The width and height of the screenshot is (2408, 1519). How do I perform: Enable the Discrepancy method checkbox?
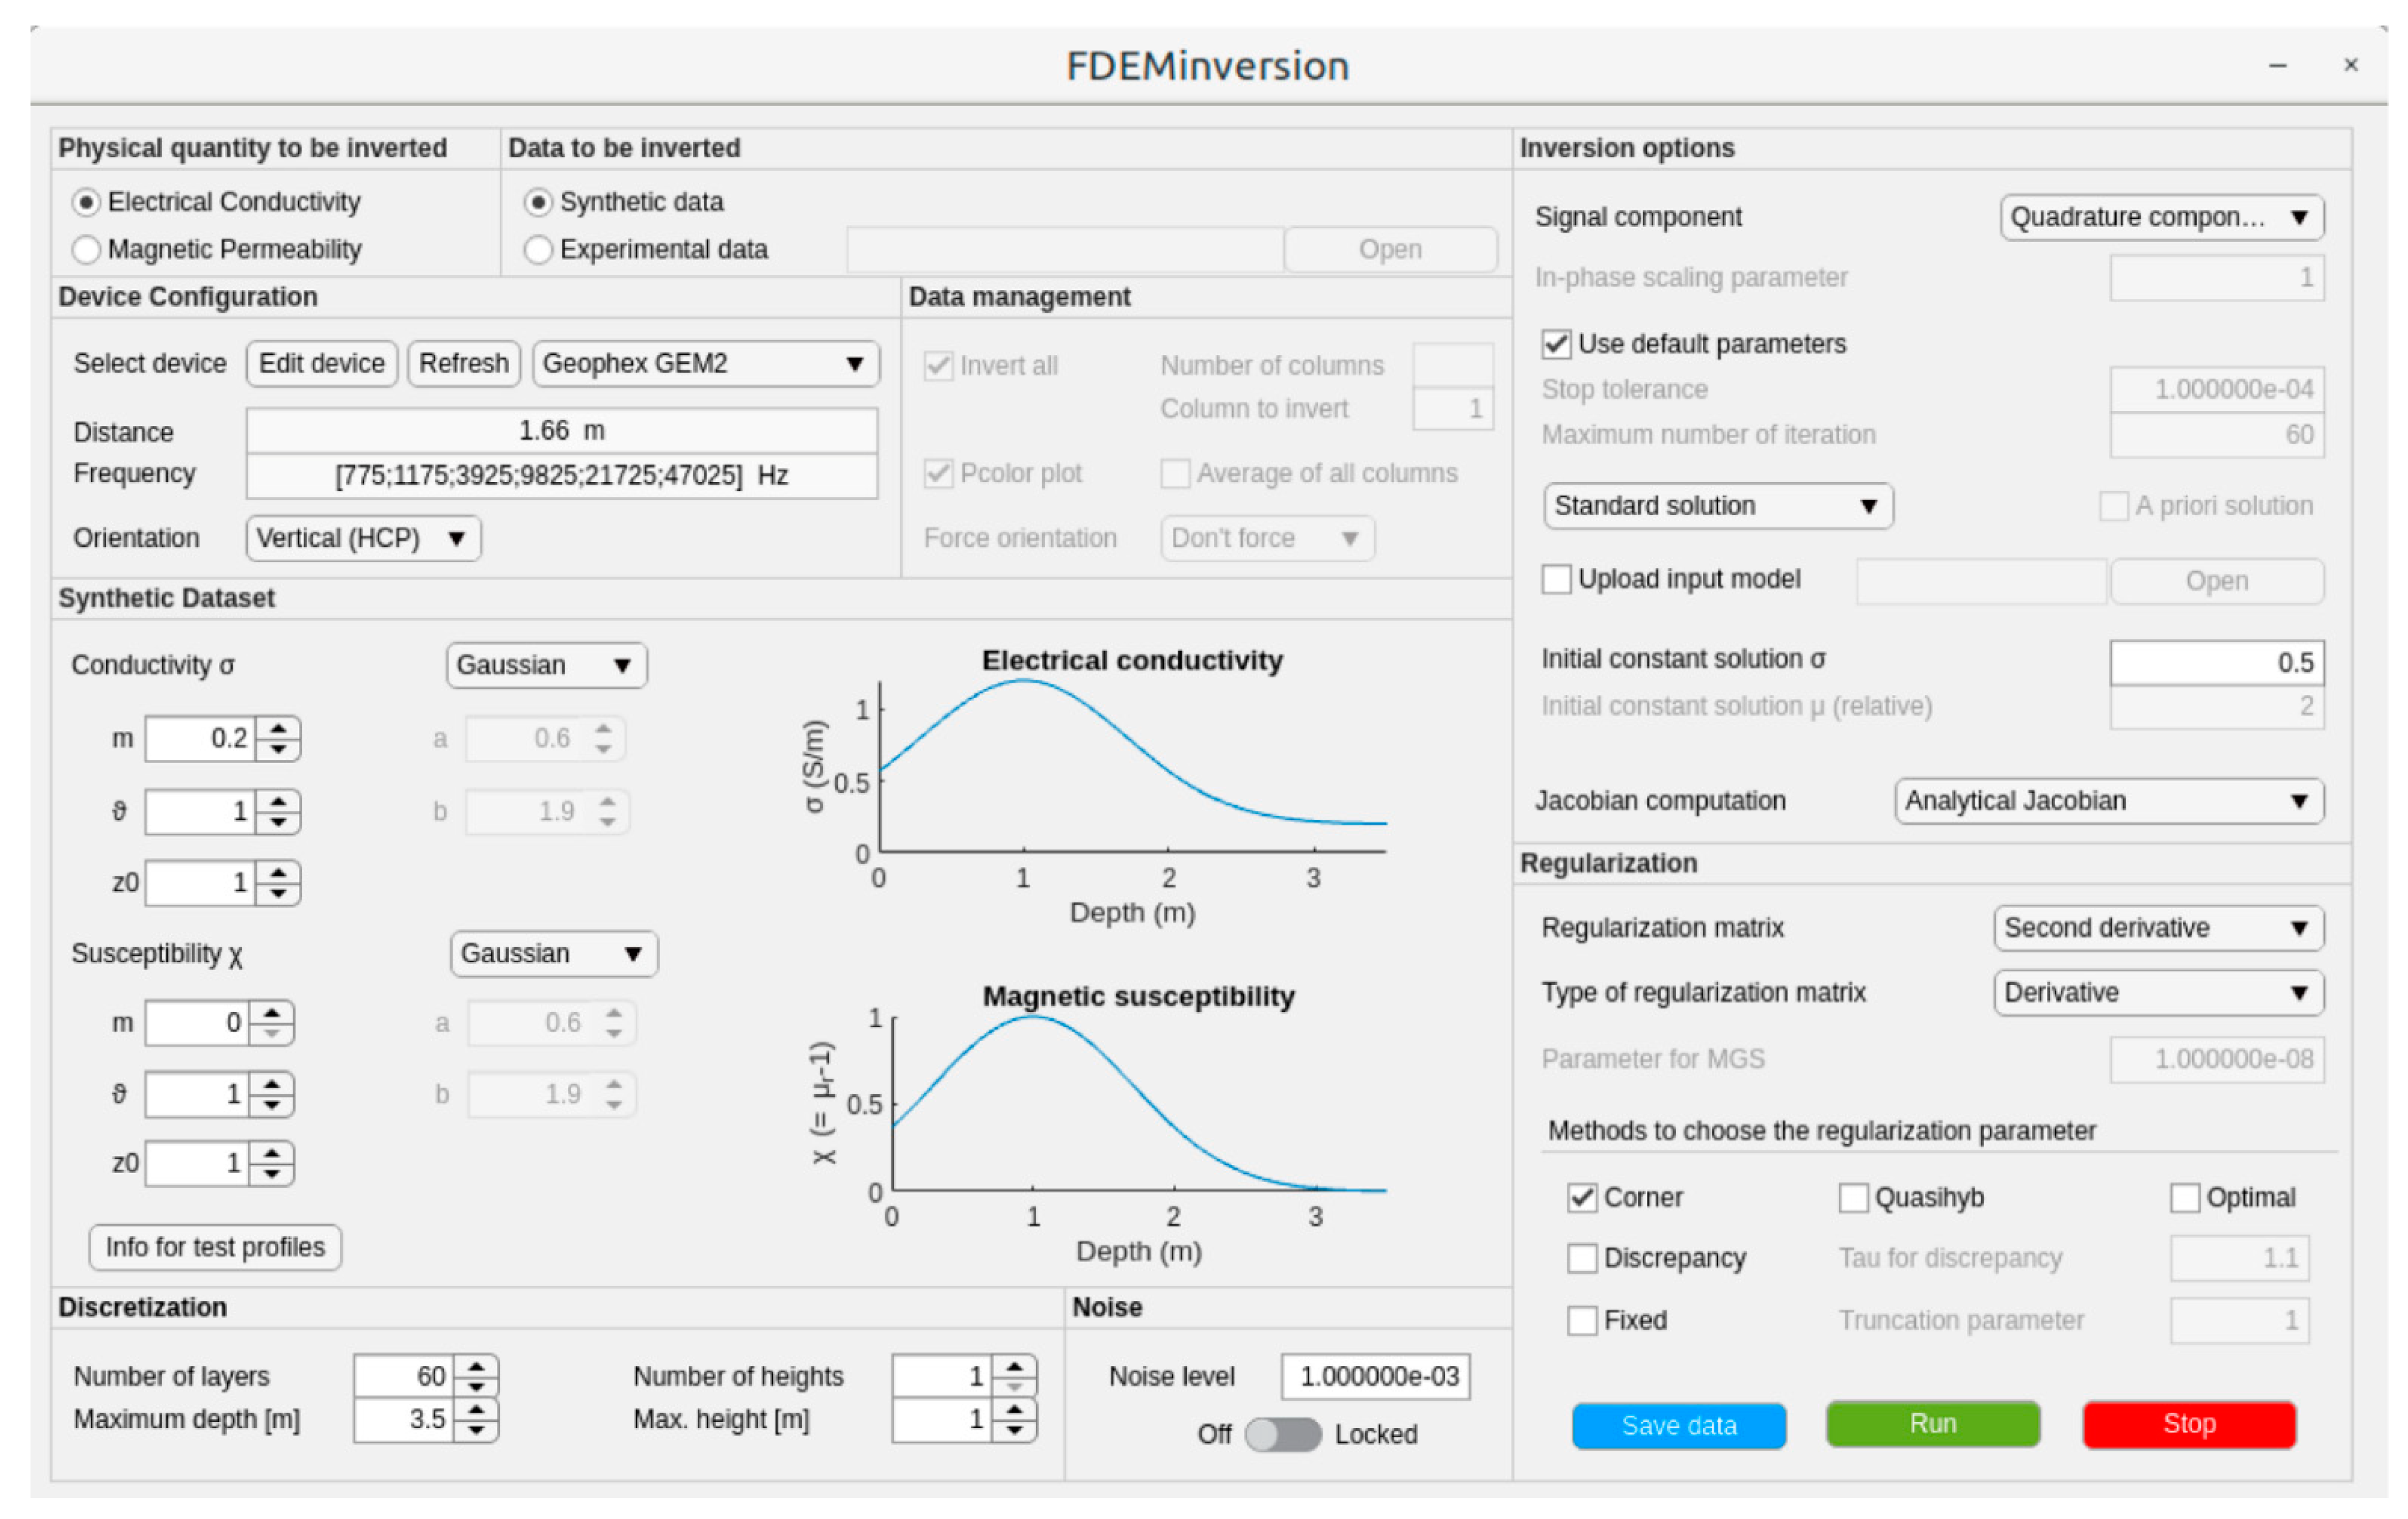pyautogui.click(x=1582, y=1258)
